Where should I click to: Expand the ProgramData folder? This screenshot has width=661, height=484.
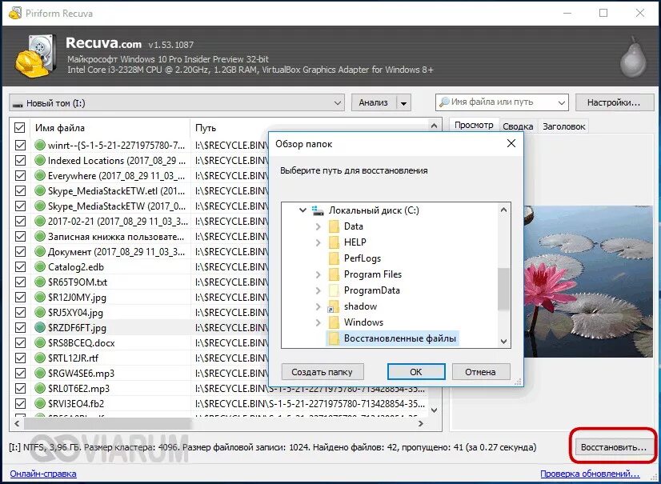(x=318, y=290)
